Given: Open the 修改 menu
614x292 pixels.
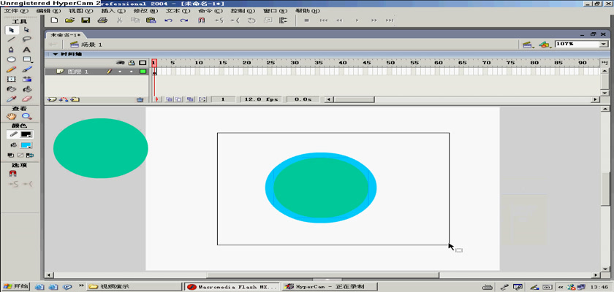Looking at the screenshot, I should (x=145, y=11).
